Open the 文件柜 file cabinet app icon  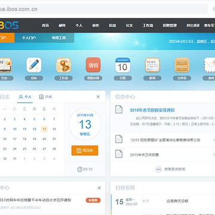pos(182,65)
